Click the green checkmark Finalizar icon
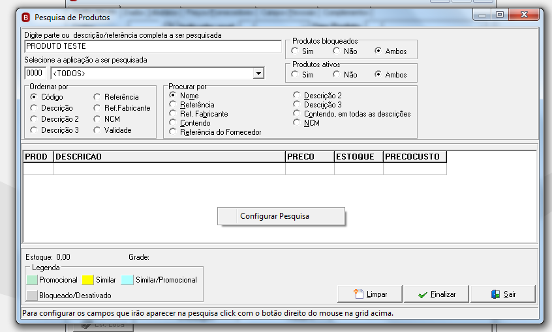Image resolution: width=552 pixels, height=332 pixels. point(423,295)
